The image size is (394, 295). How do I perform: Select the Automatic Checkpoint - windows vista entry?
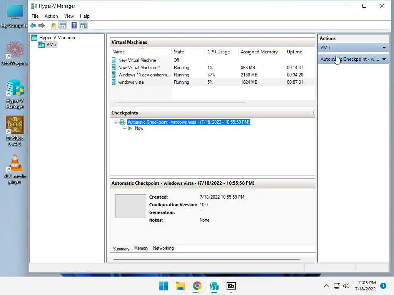(189, 122)
